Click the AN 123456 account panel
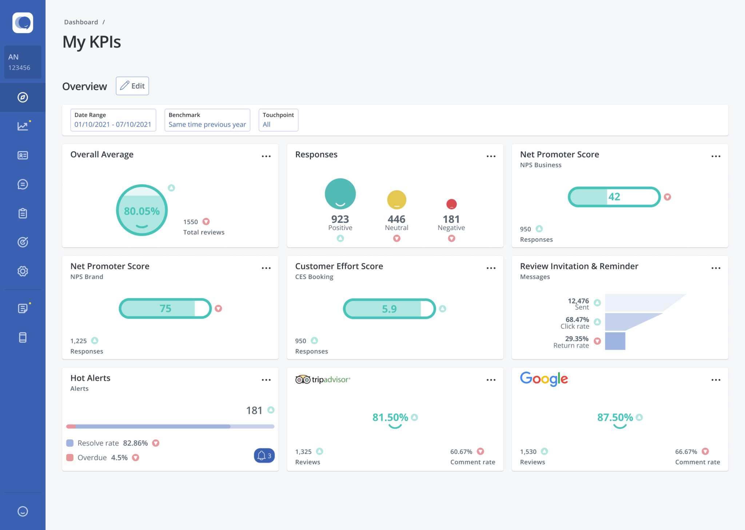 tap(23, 62)
